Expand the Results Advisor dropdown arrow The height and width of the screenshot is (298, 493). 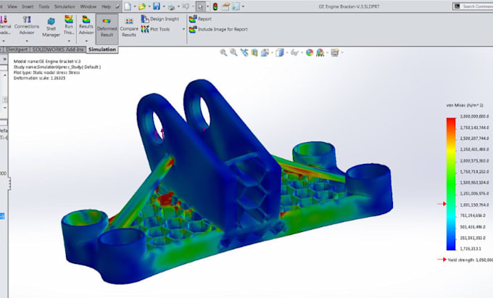[x=86, y=41]
